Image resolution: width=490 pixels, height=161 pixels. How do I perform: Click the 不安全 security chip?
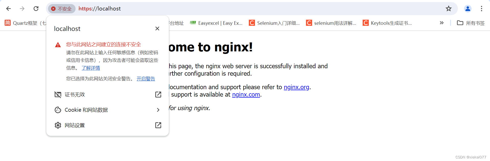pos(62,9)
